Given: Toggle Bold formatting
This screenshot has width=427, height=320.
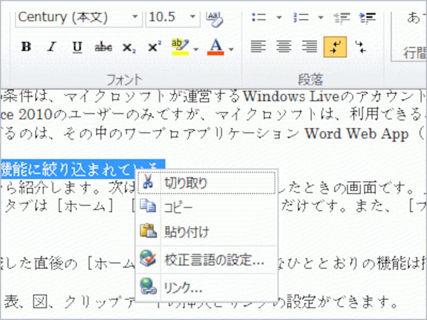Looking at the screenshot, I should 26,47.
